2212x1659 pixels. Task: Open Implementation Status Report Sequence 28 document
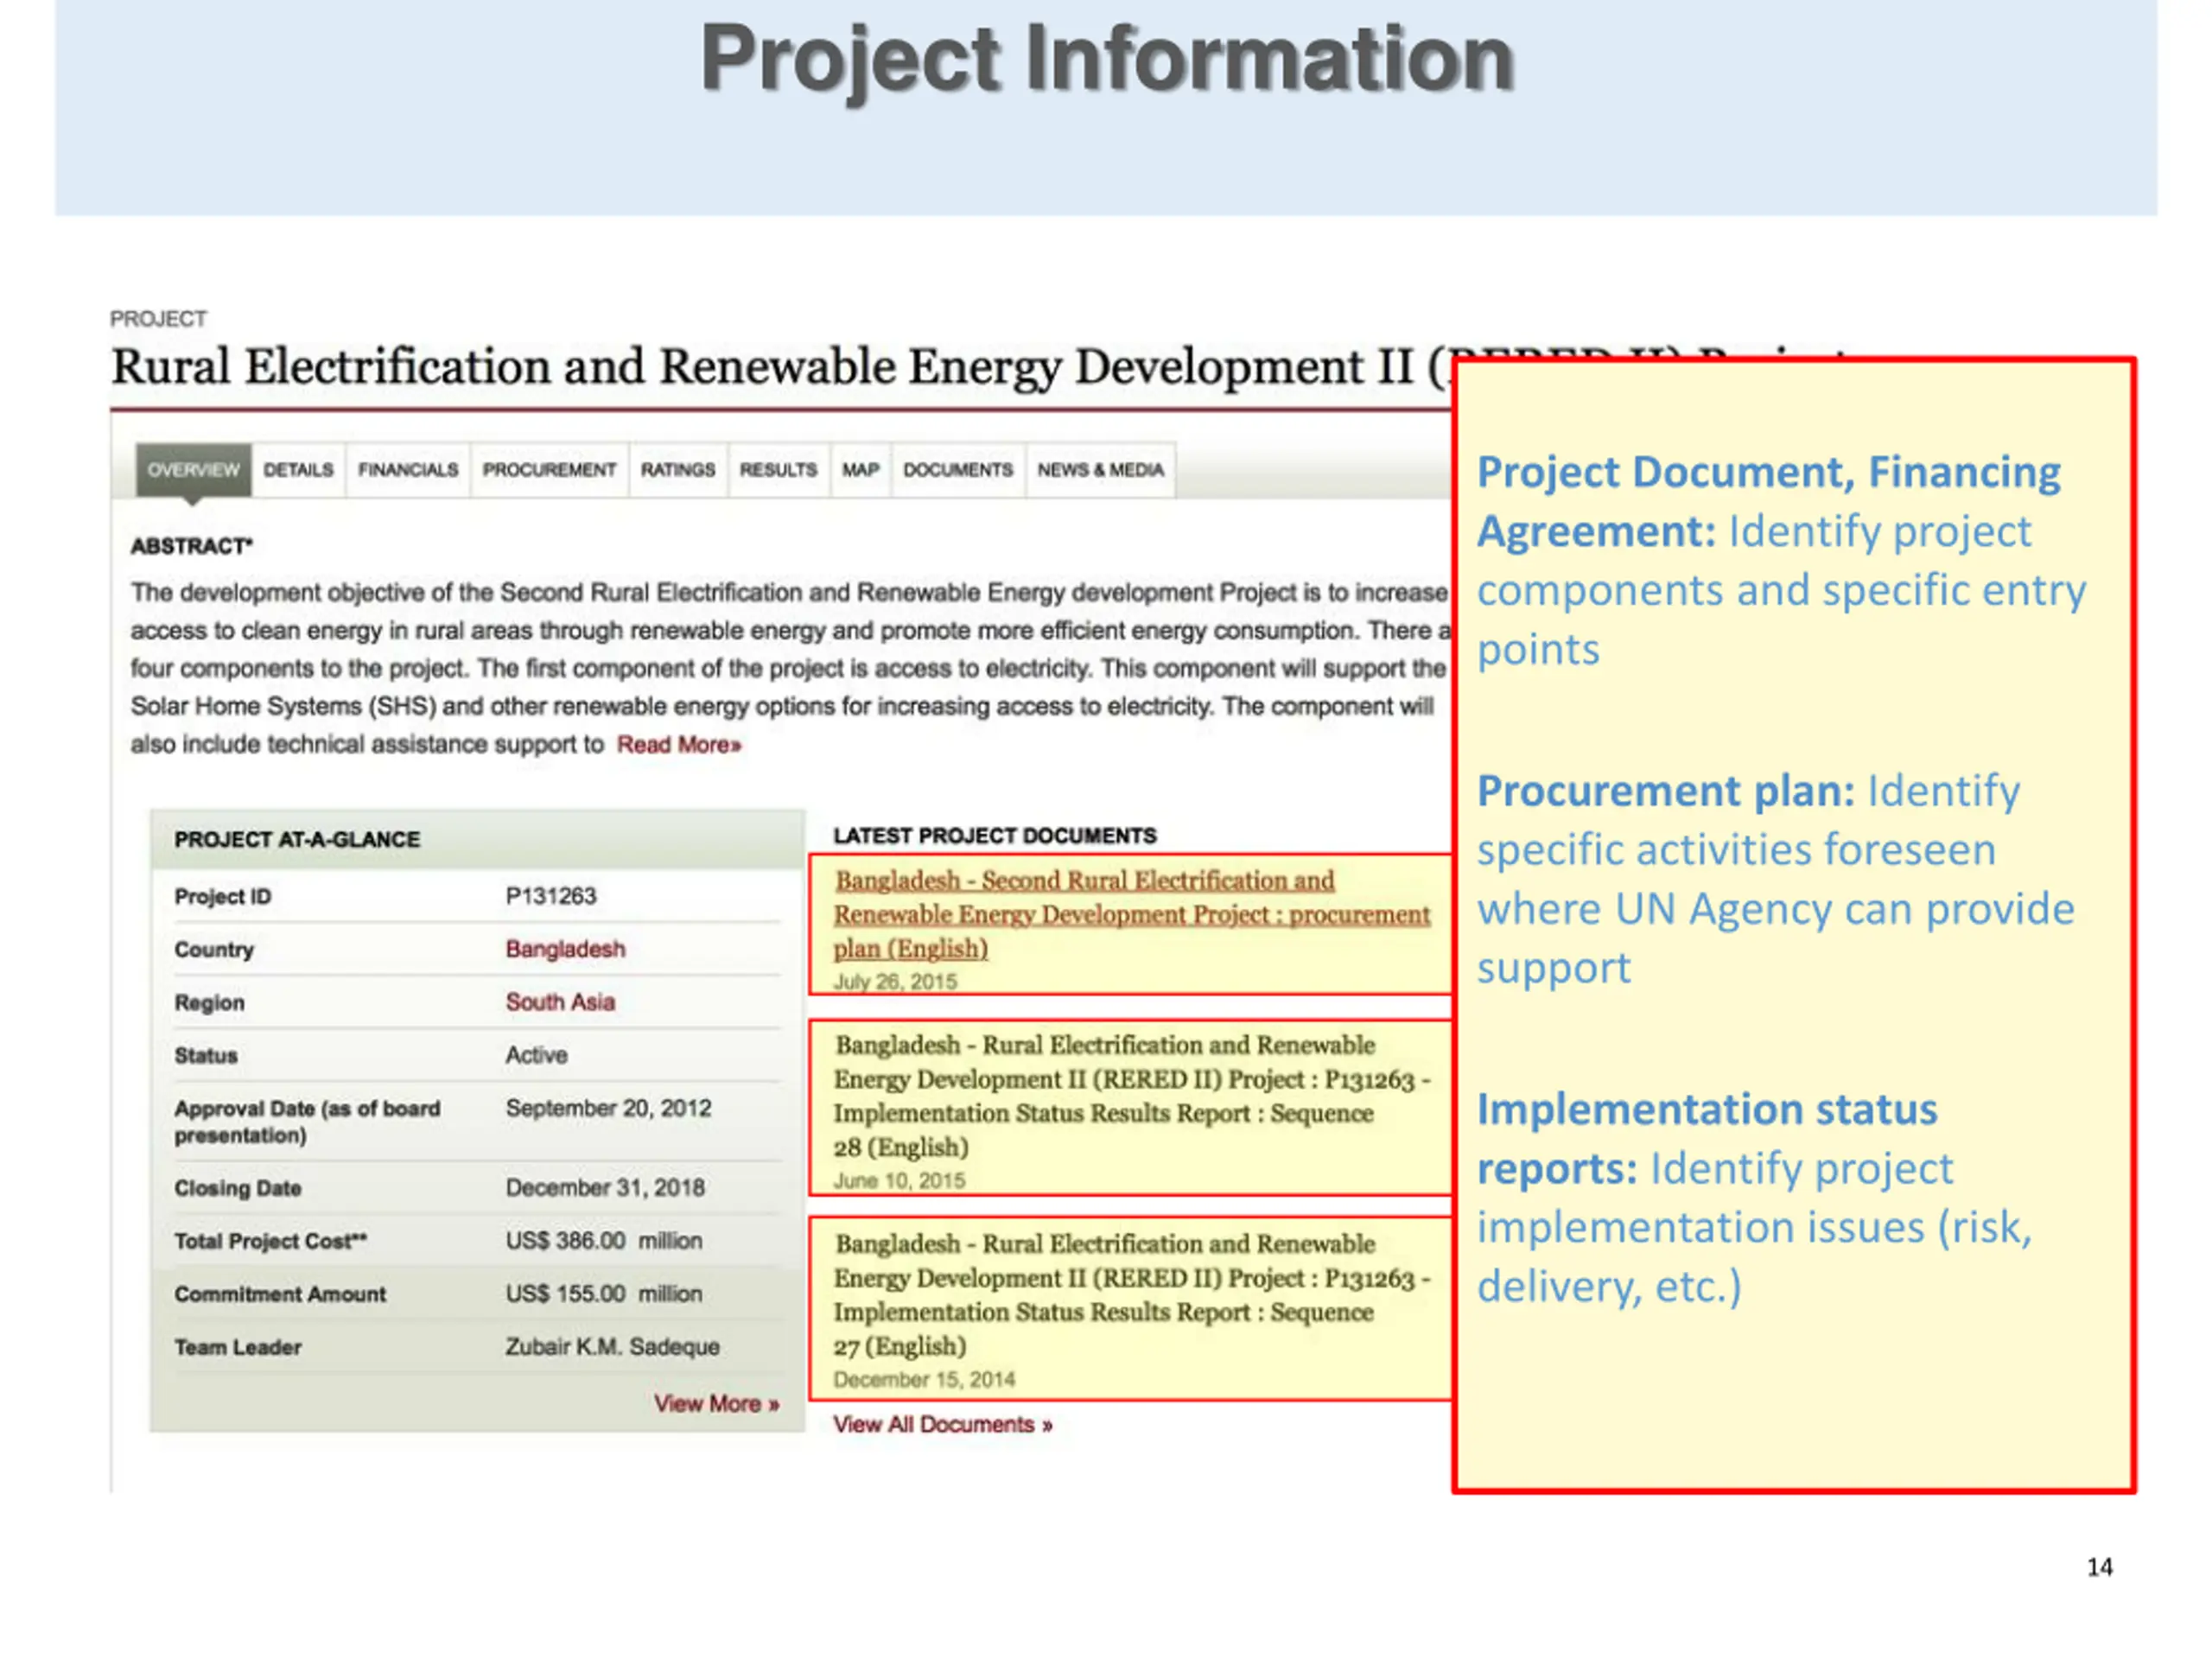1132,1096
